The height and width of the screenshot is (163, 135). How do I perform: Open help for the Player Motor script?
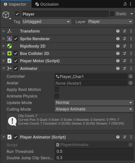click(x=118, y=61)
